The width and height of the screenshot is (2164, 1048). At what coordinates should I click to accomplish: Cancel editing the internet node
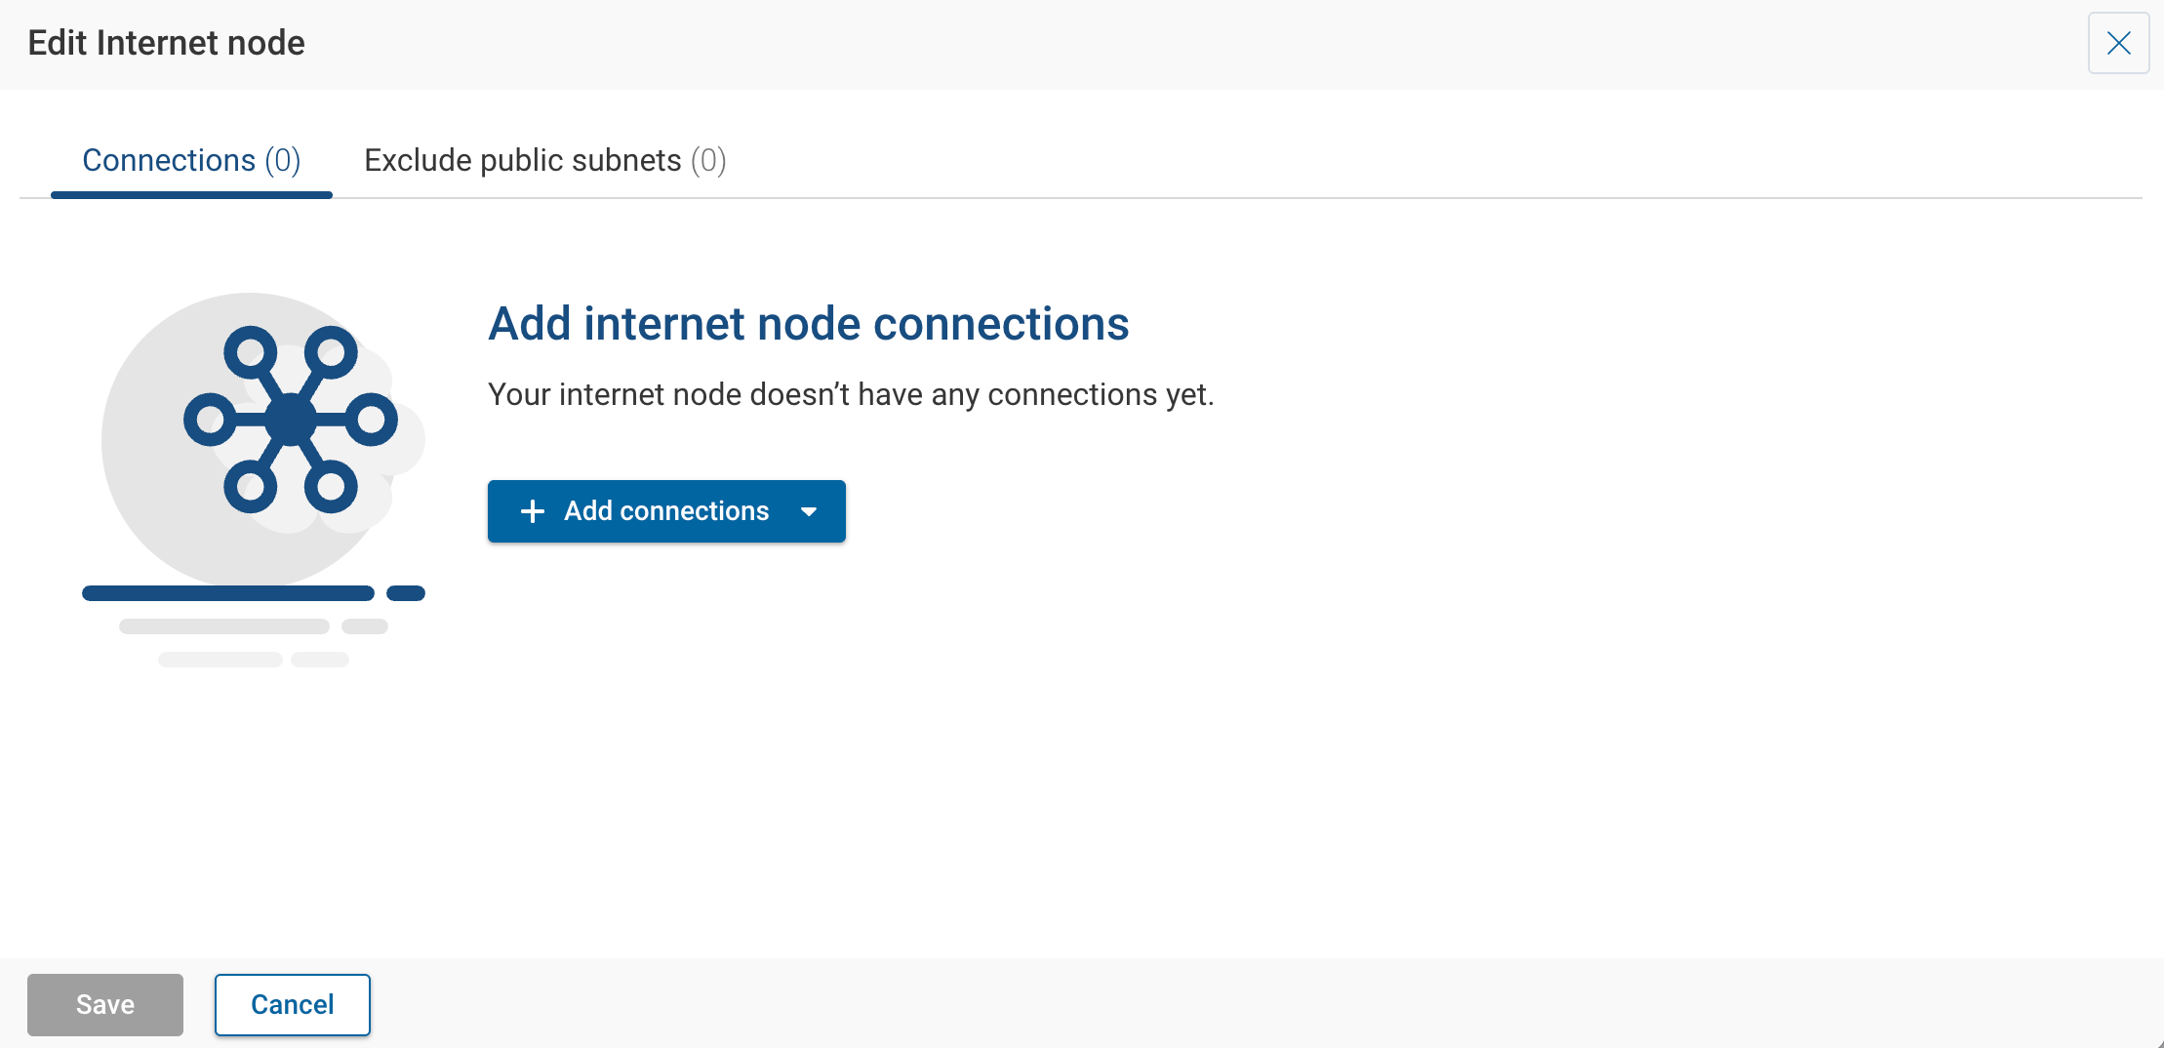click(292, 1004)
